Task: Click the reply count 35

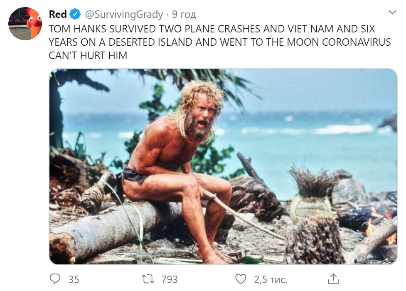Action: tap(74, 279)
